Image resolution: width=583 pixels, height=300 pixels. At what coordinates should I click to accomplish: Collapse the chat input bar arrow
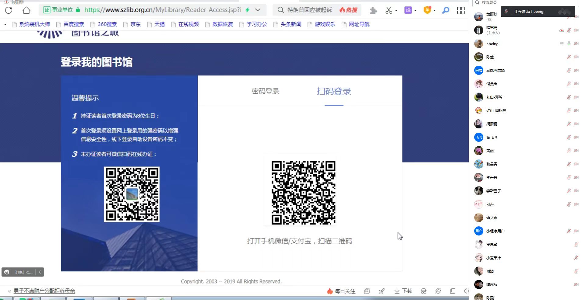pos(40,272)
